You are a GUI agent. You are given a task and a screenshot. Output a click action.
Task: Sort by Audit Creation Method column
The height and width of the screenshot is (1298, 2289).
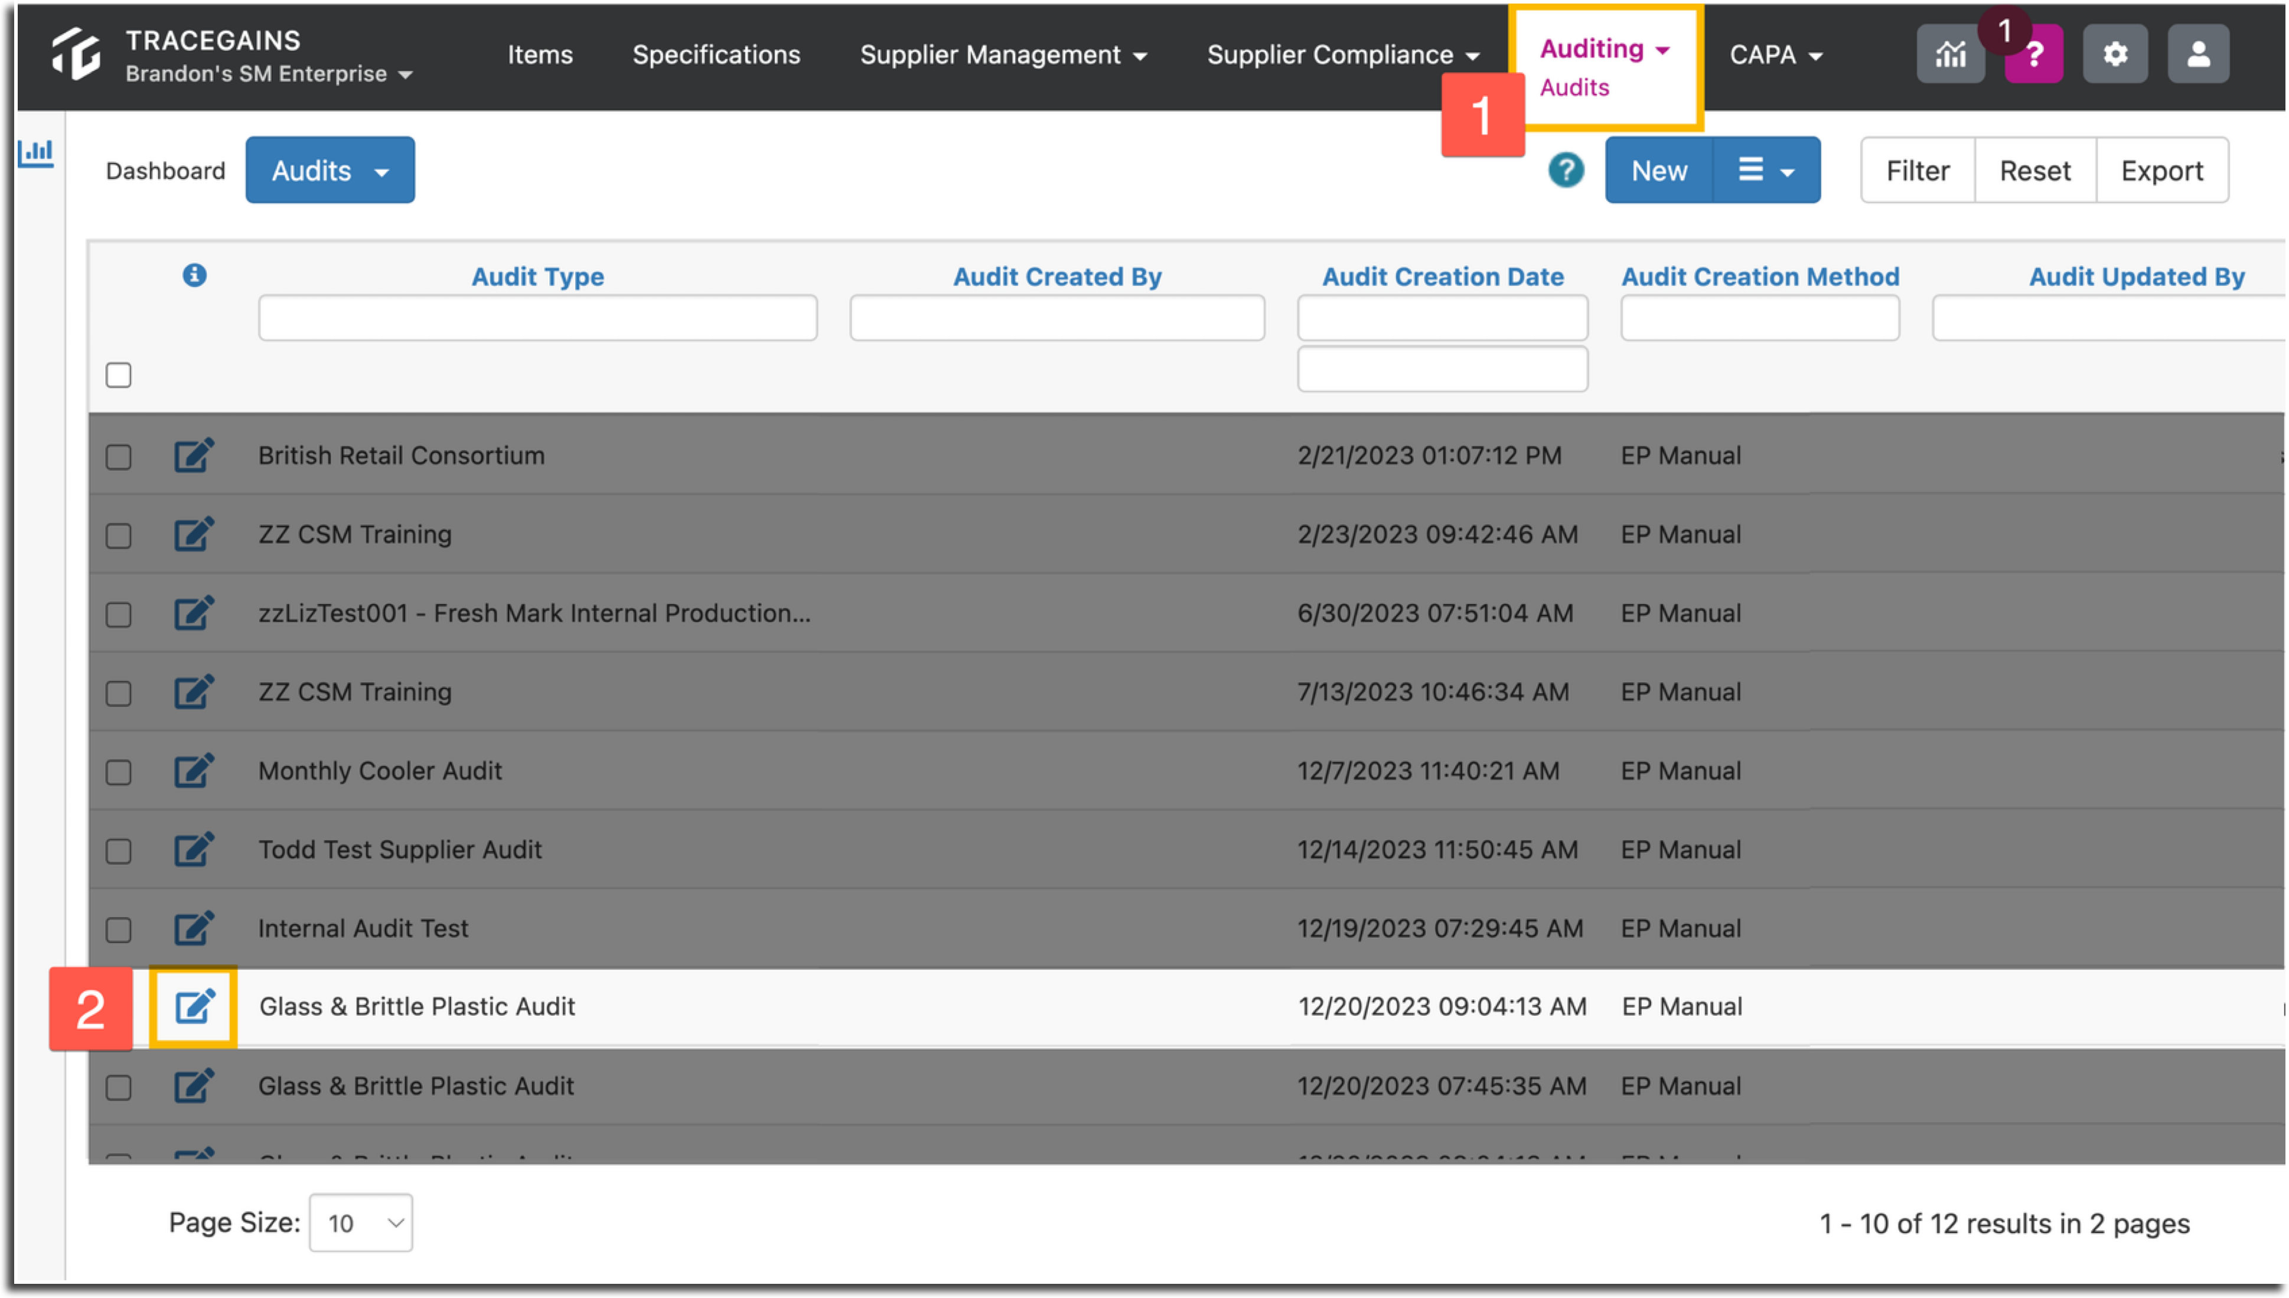[1759, 276]
